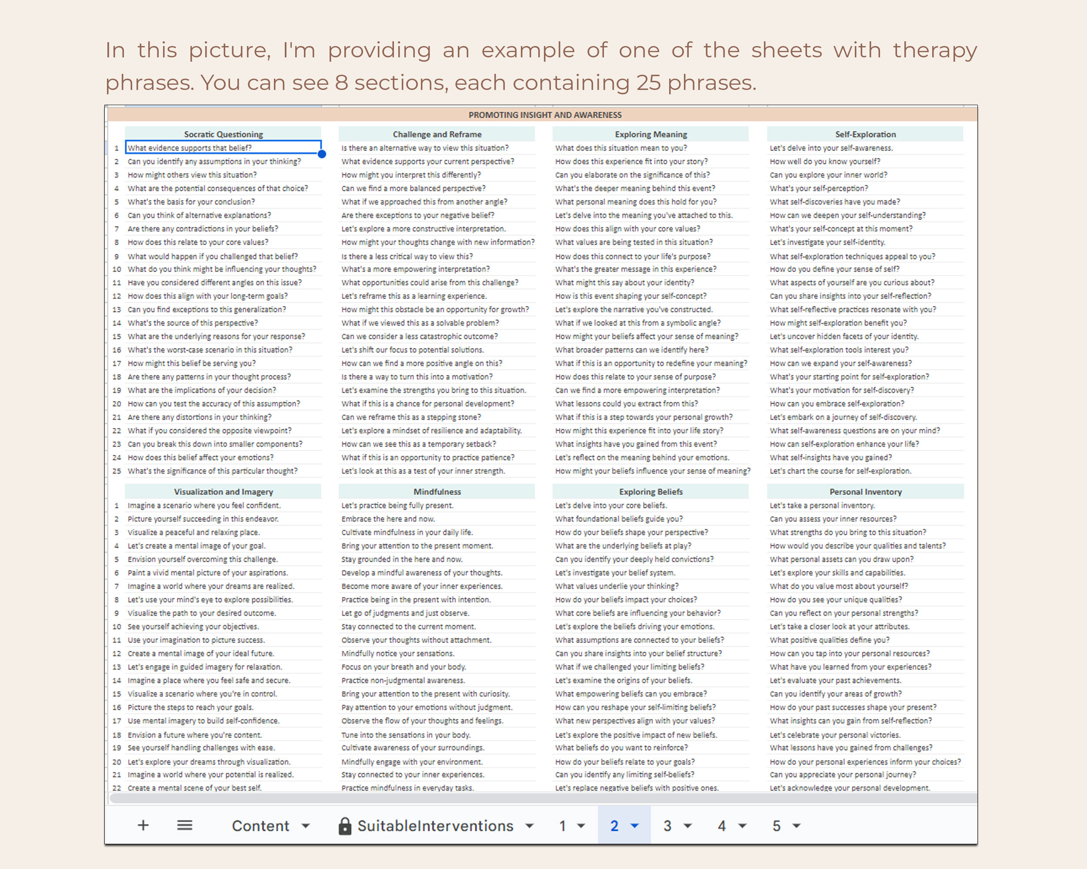Open the Content sheet tab dropdown
The height and width of the screenshot is (869, 1087).
click(305, 826)
